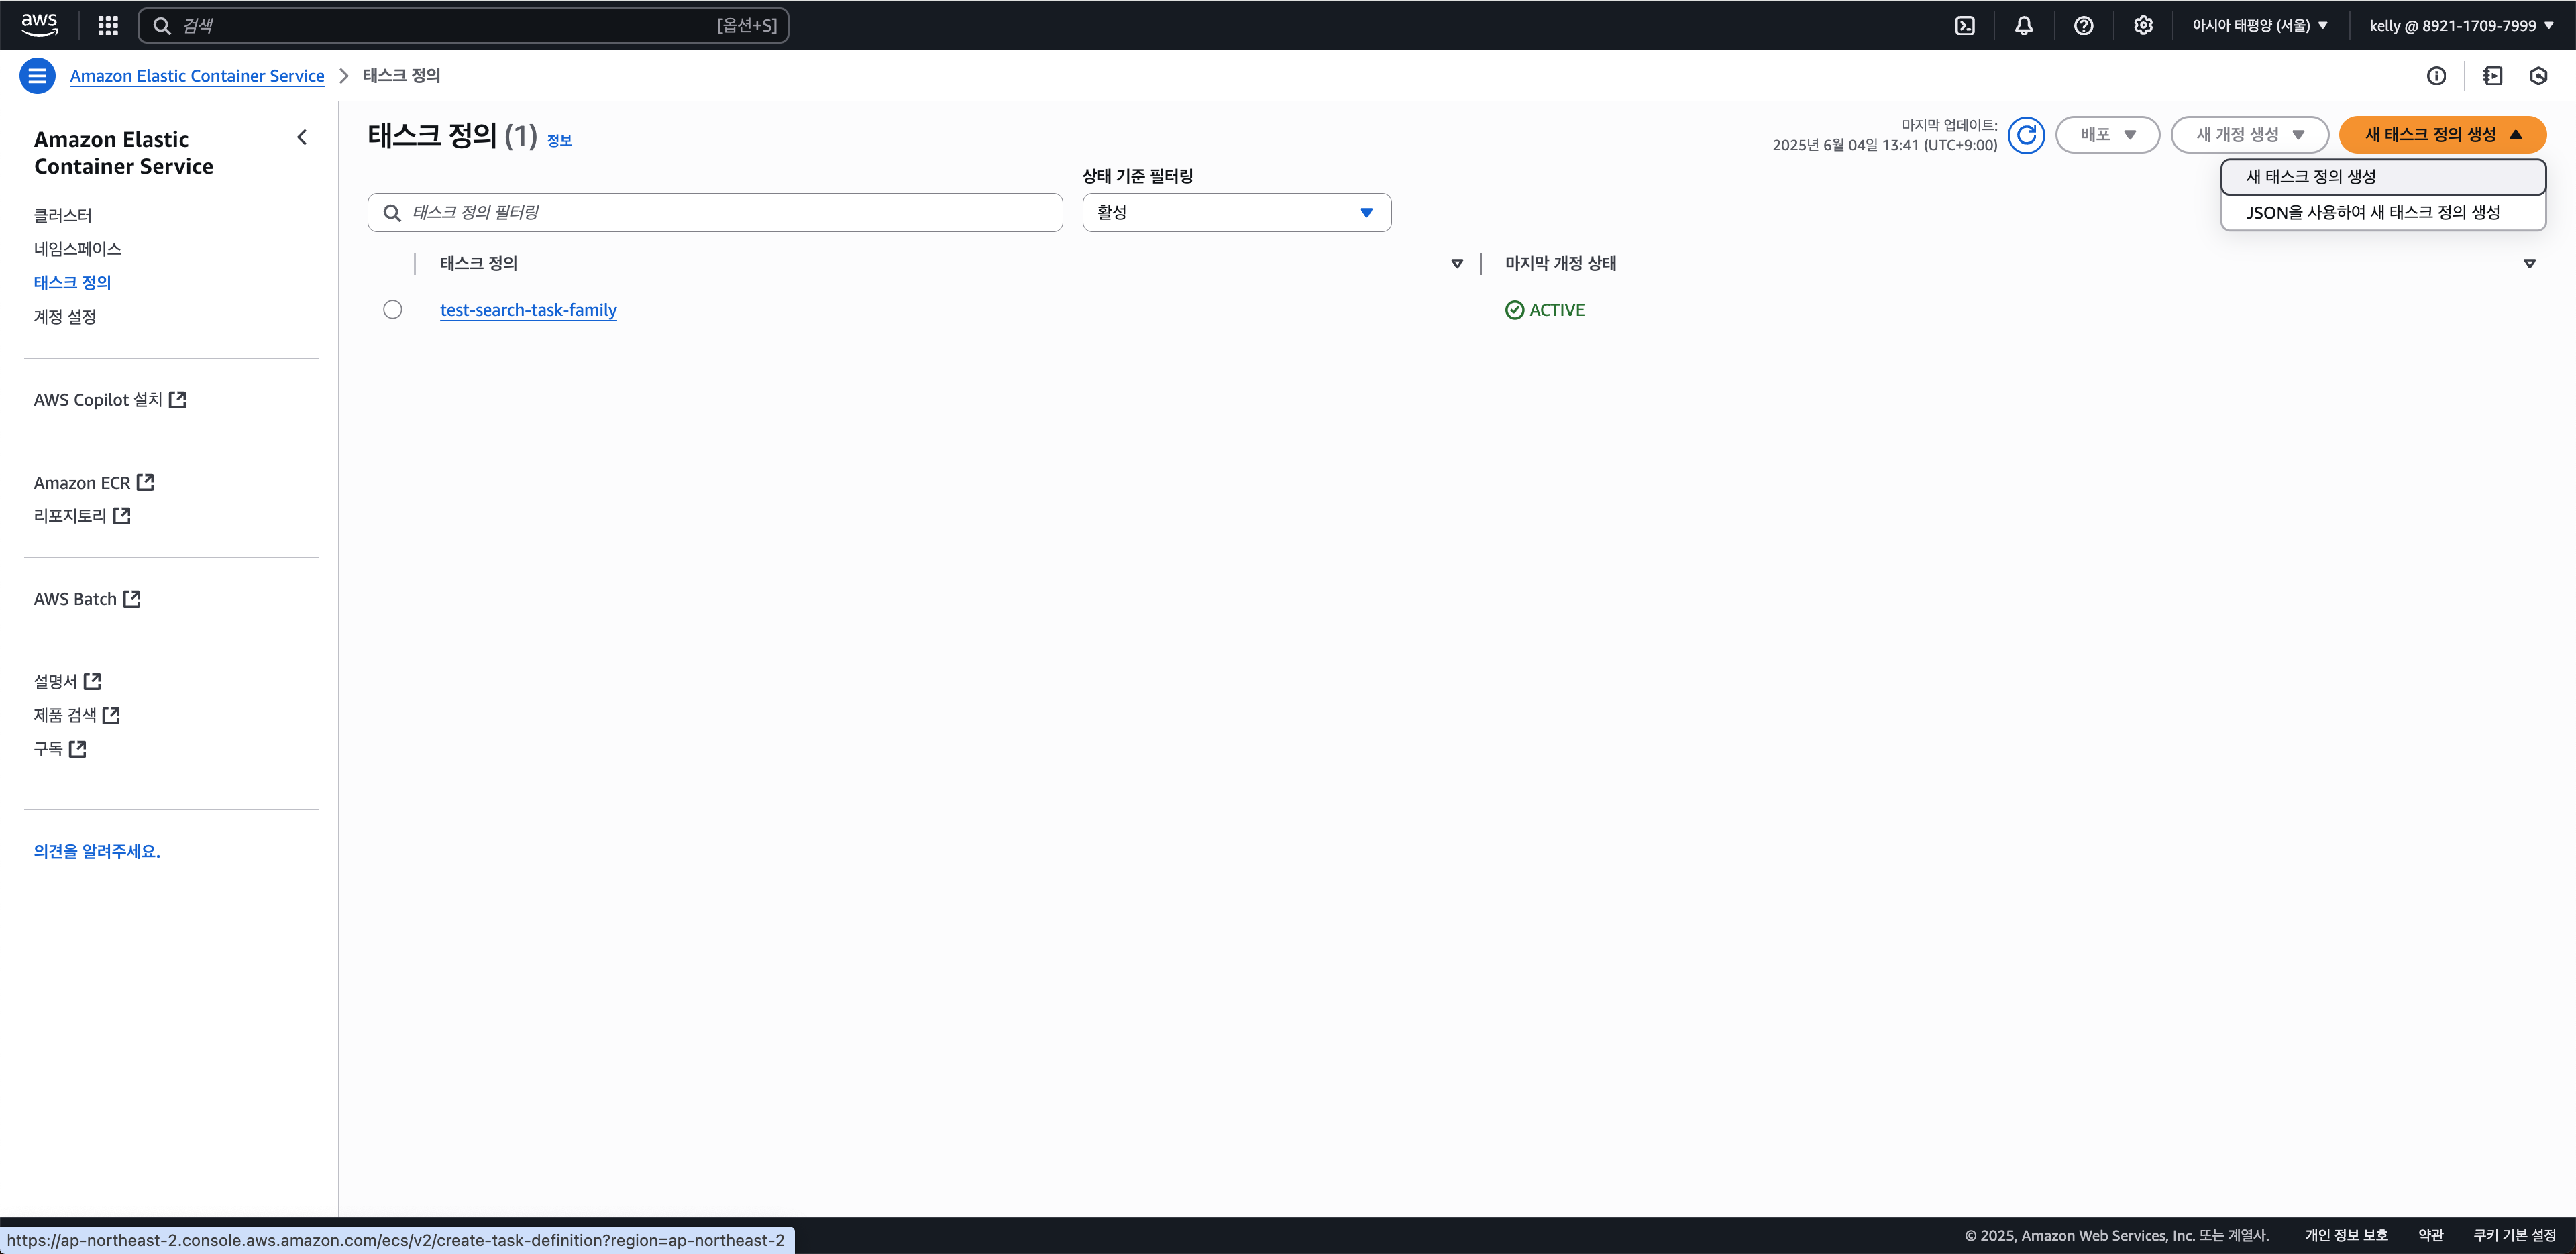
Task: Go to 클러스터 in sidebar
Action: click(63, 215)
